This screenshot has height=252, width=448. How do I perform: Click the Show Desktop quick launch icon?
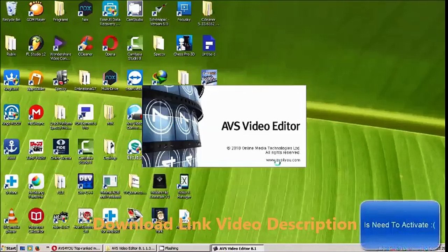pyautogui.click(x=23, y=248)
